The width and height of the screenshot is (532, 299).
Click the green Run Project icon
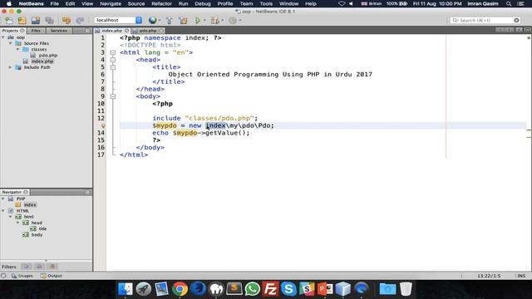pyautogui.click(x=198, y=20)
